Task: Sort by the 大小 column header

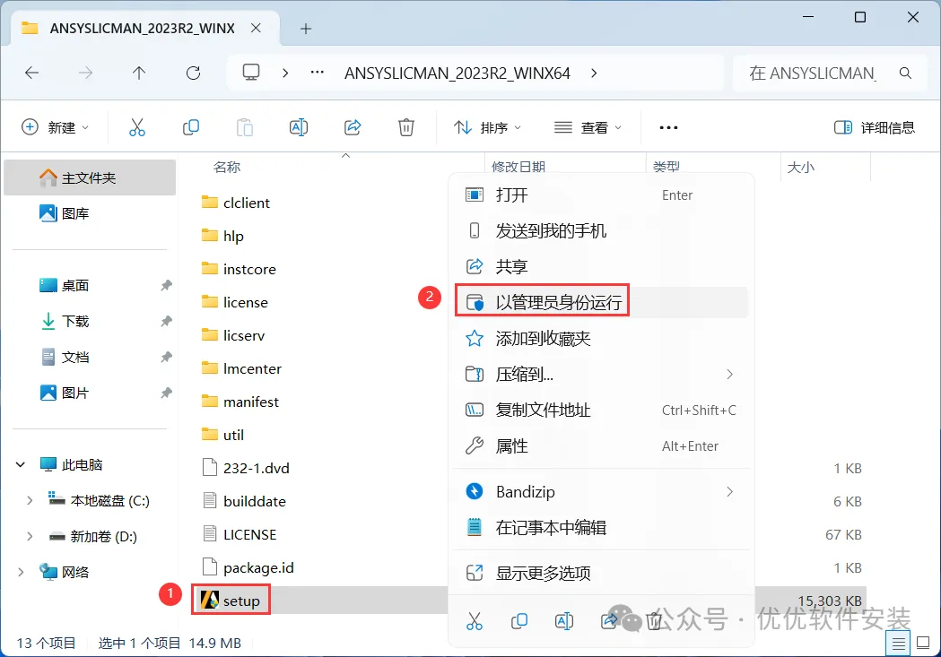Action: 800,168
